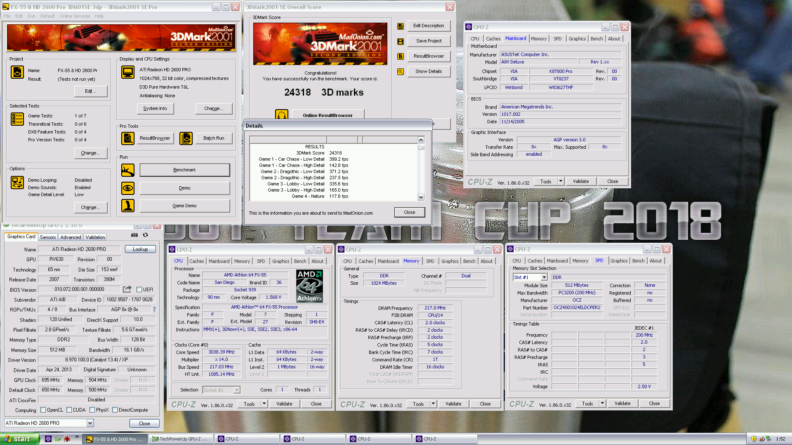Toggle the DirectCompute checkbox
The width and height of the screenshot is (792, 445).
[115, 410]
